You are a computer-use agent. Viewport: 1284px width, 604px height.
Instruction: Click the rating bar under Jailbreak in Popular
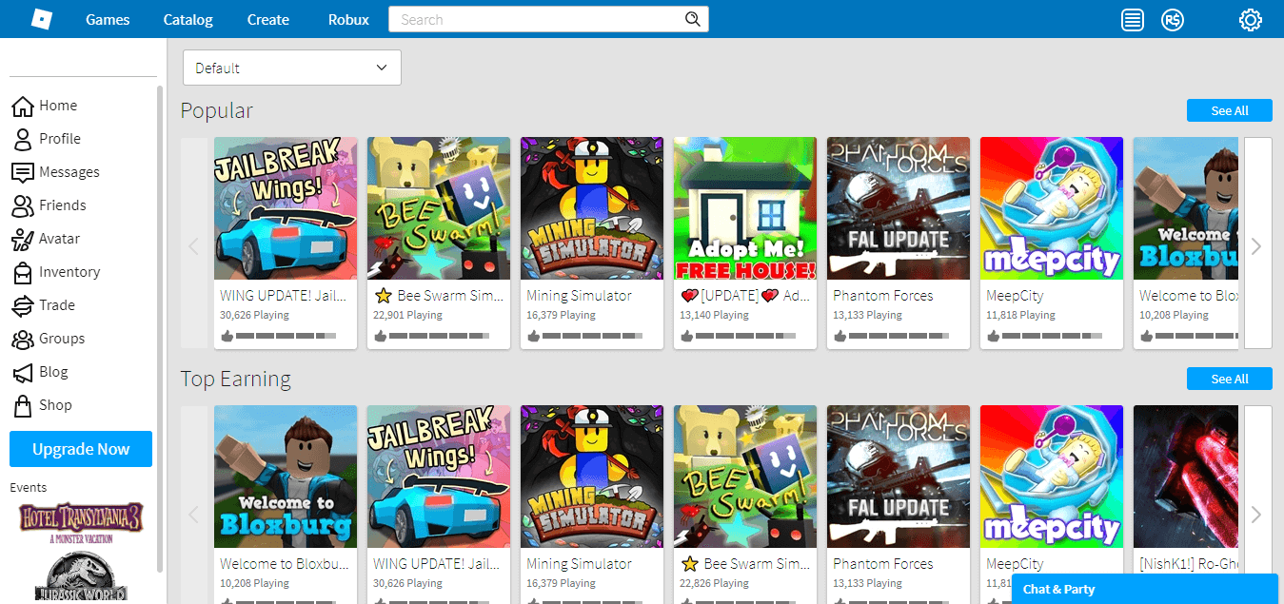pos(286,336)
